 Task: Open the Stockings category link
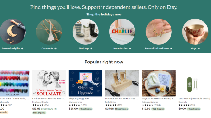(x=84, y=49)
